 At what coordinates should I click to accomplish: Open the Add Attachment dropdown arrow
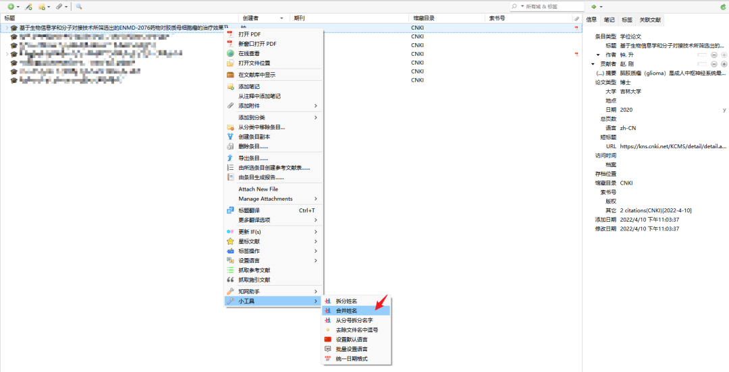point(66,7)
